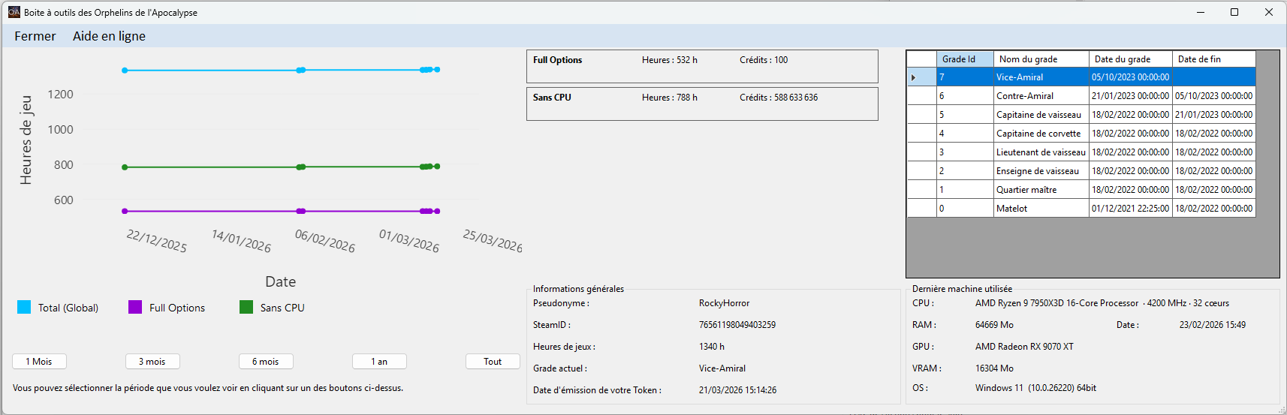Click the app icon in the title bar
Image resolution: width=1287 pixels, height=415 pixels.
[x=14, y=12]
